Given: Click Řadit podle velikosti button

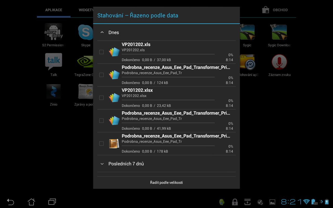Looking at the screenshot, I should pos(166,183).
